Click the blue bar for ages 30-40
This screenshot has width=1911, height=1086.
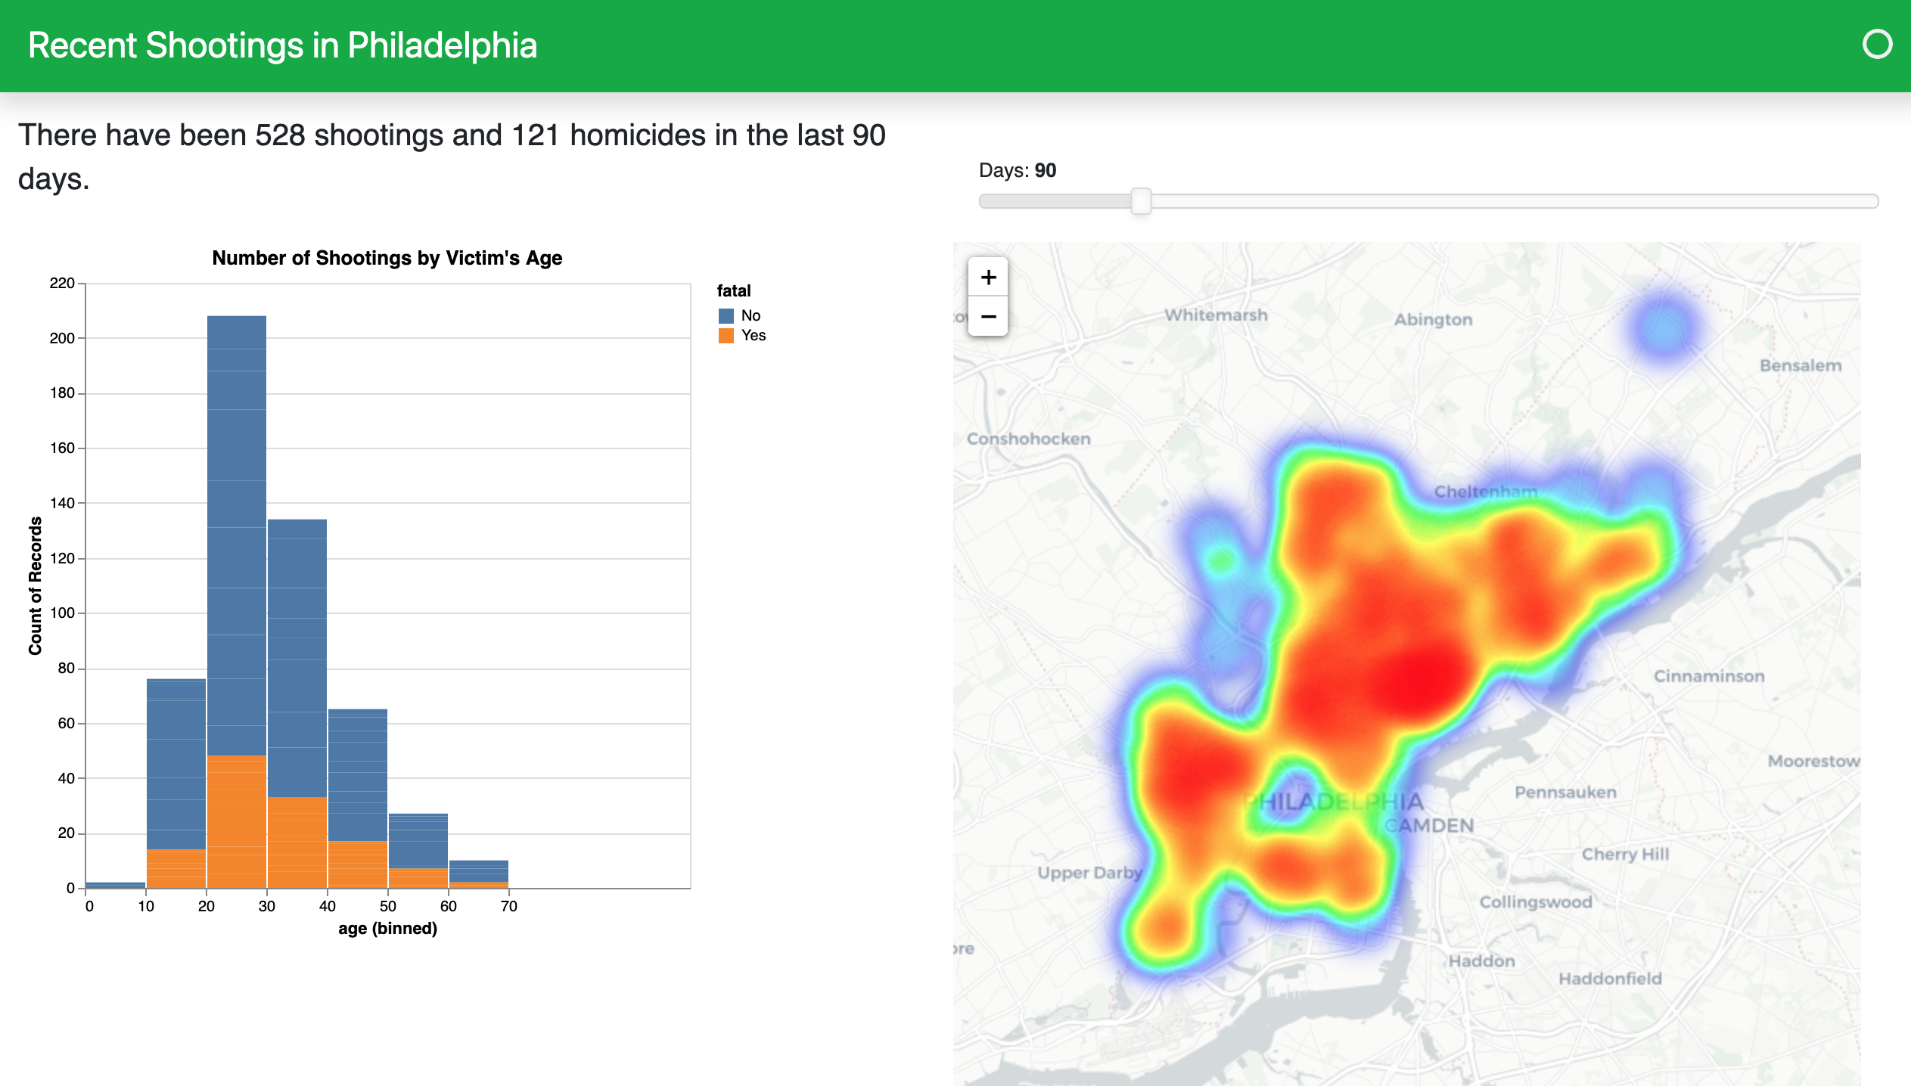click(297, 658)
